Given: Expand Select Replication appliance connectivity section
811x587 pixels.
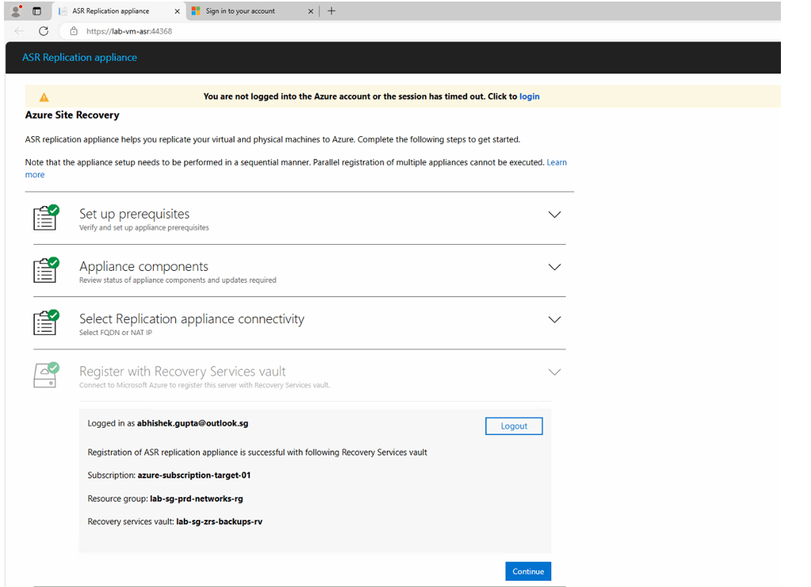Looking at the screenshot, I should tap(554, 319).
